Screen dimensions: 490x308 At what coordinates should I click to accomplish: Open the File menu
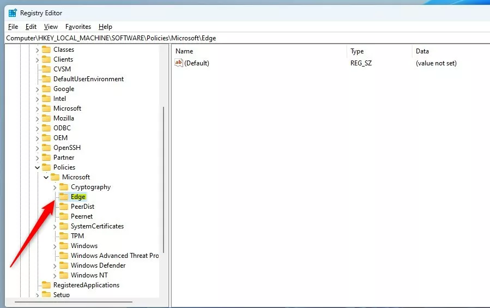[13, 27]
